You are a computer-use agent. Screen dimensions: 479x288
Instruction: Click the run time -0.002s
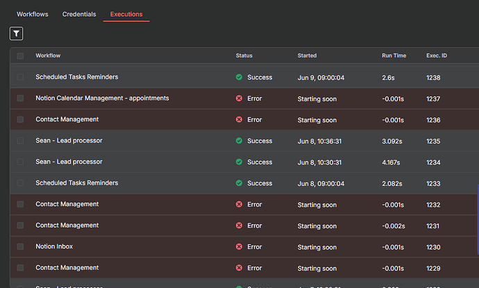tap(394, 226)
